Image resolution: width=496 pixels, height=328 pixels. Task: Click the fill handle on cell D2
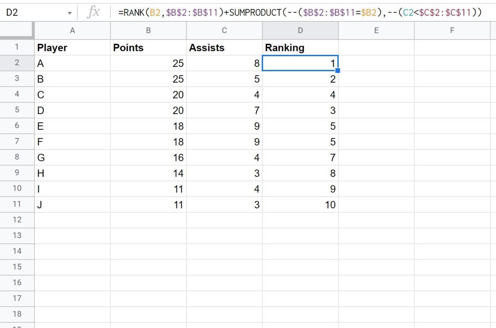(x=338, y=71)
